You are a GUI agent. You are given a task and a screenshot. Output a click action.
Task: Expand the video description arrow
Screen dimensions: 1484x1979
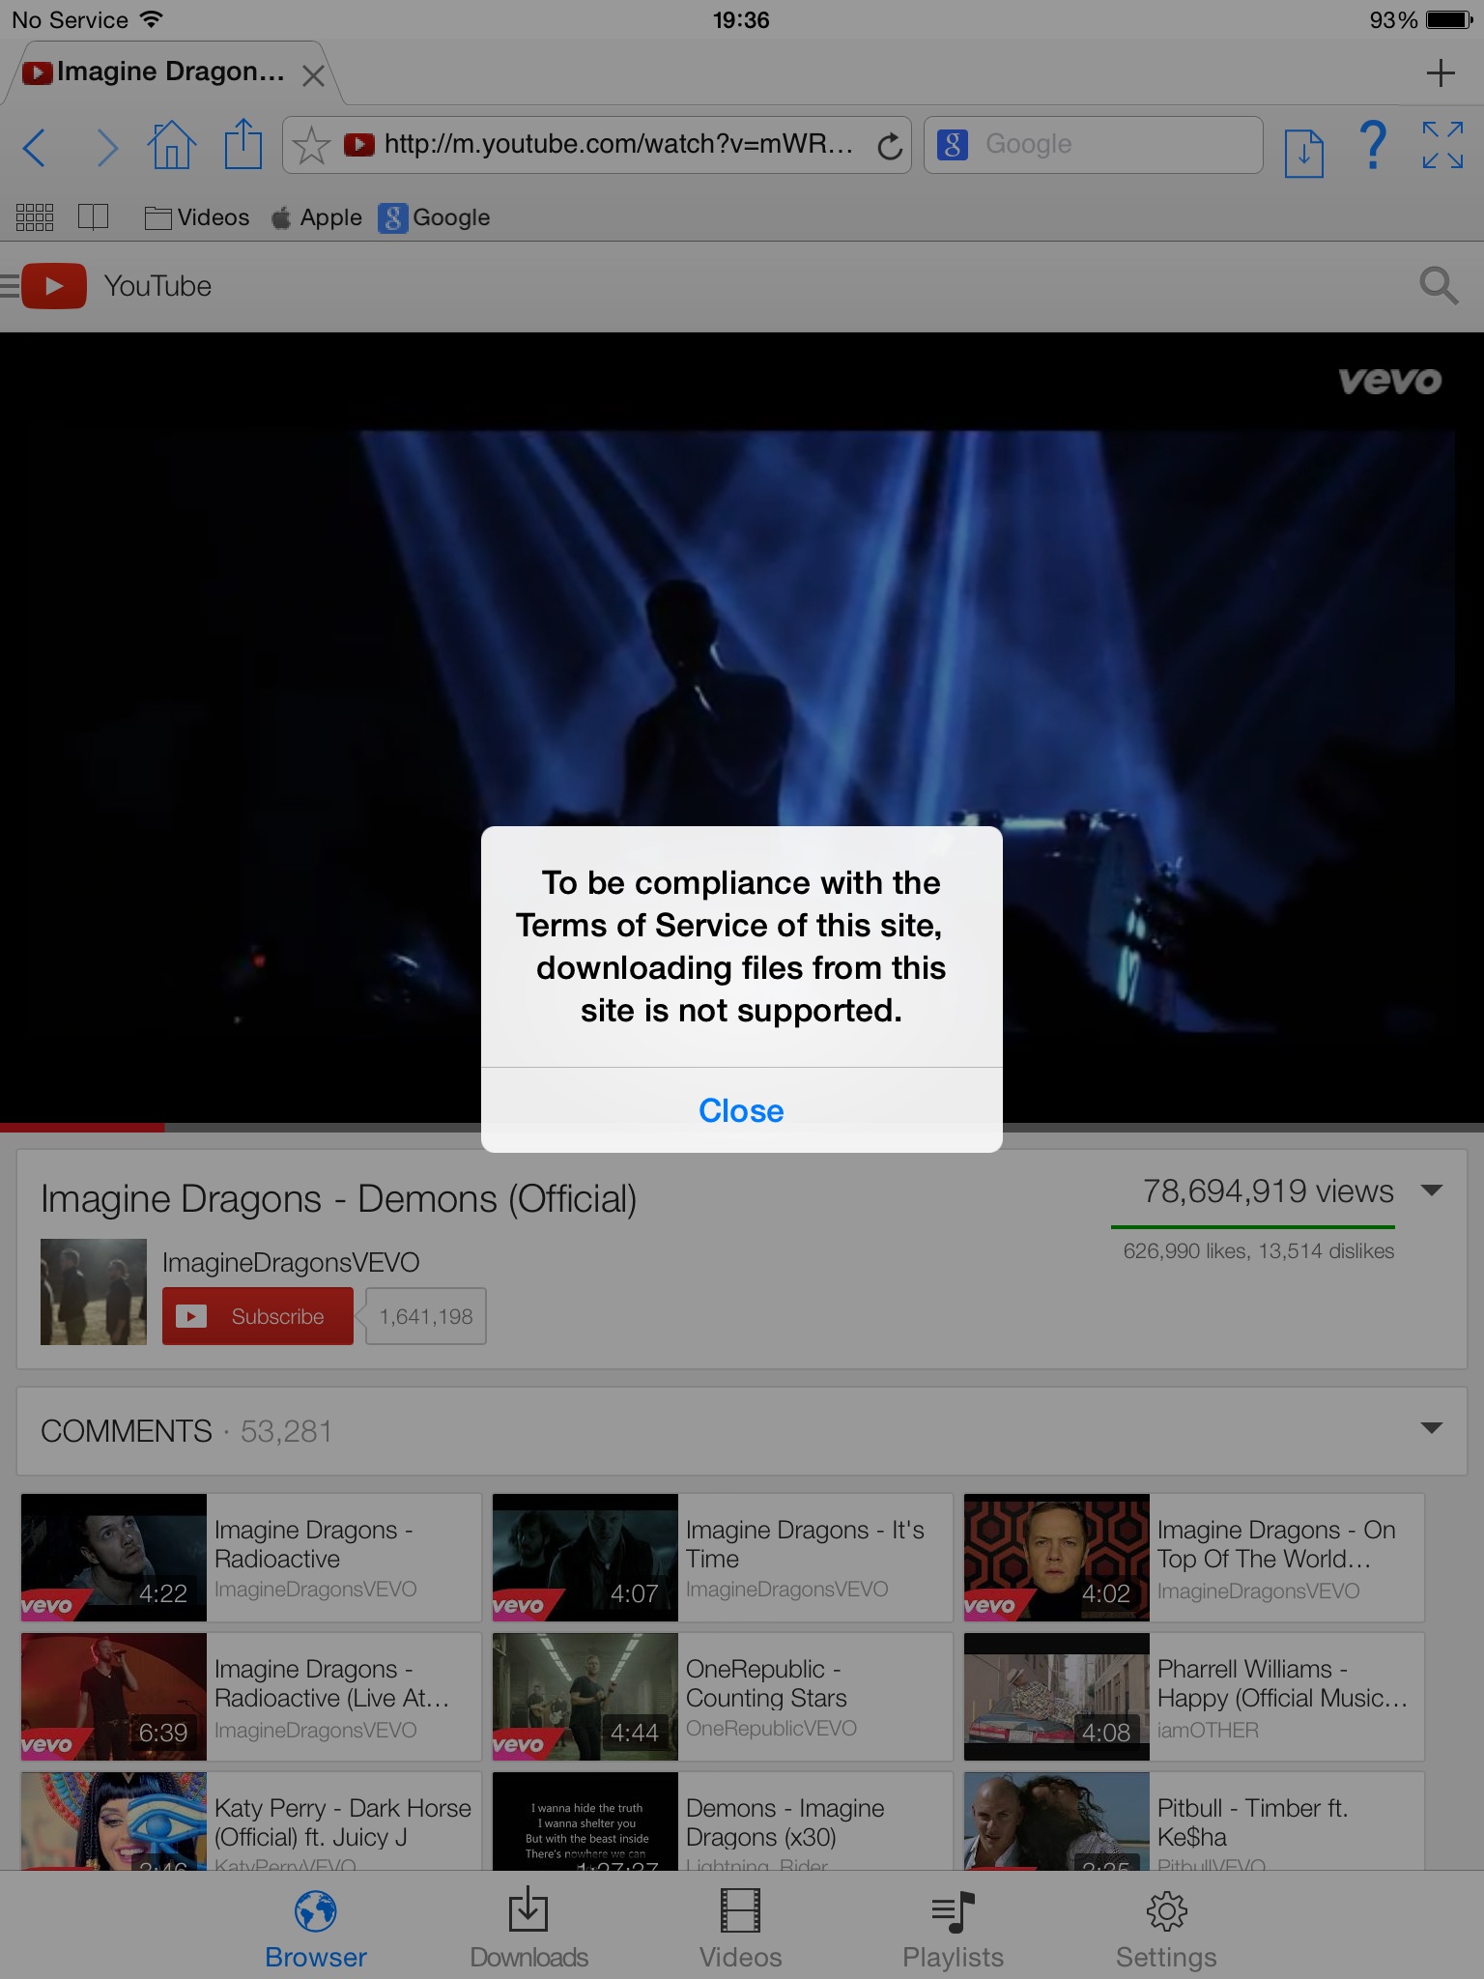(x=1432, y=1190)
